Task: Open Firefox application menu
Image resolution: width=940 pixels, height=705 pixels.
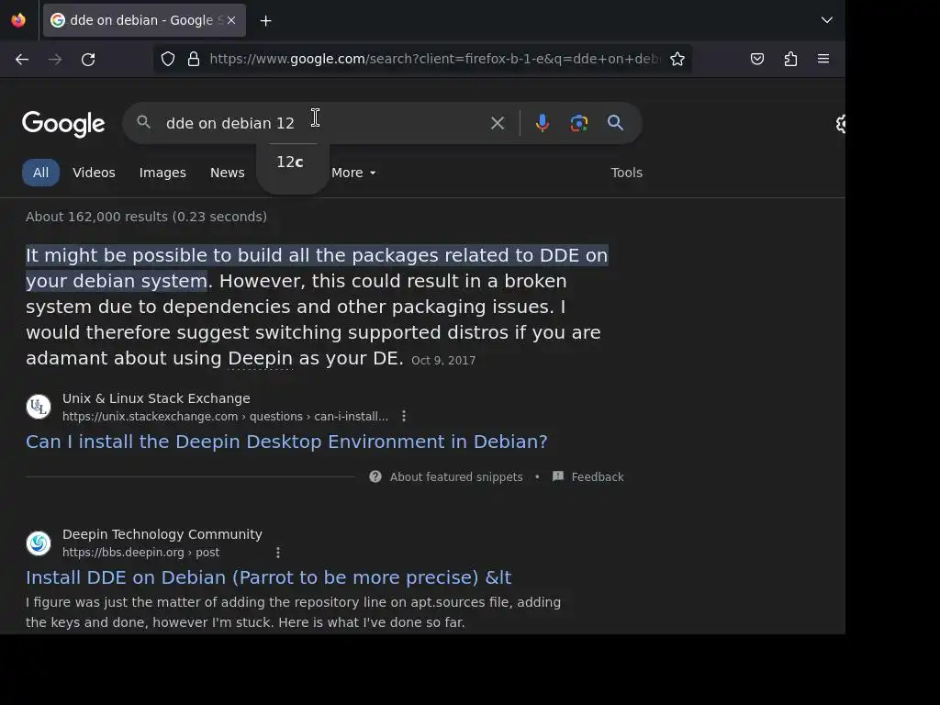Action: 823,59
